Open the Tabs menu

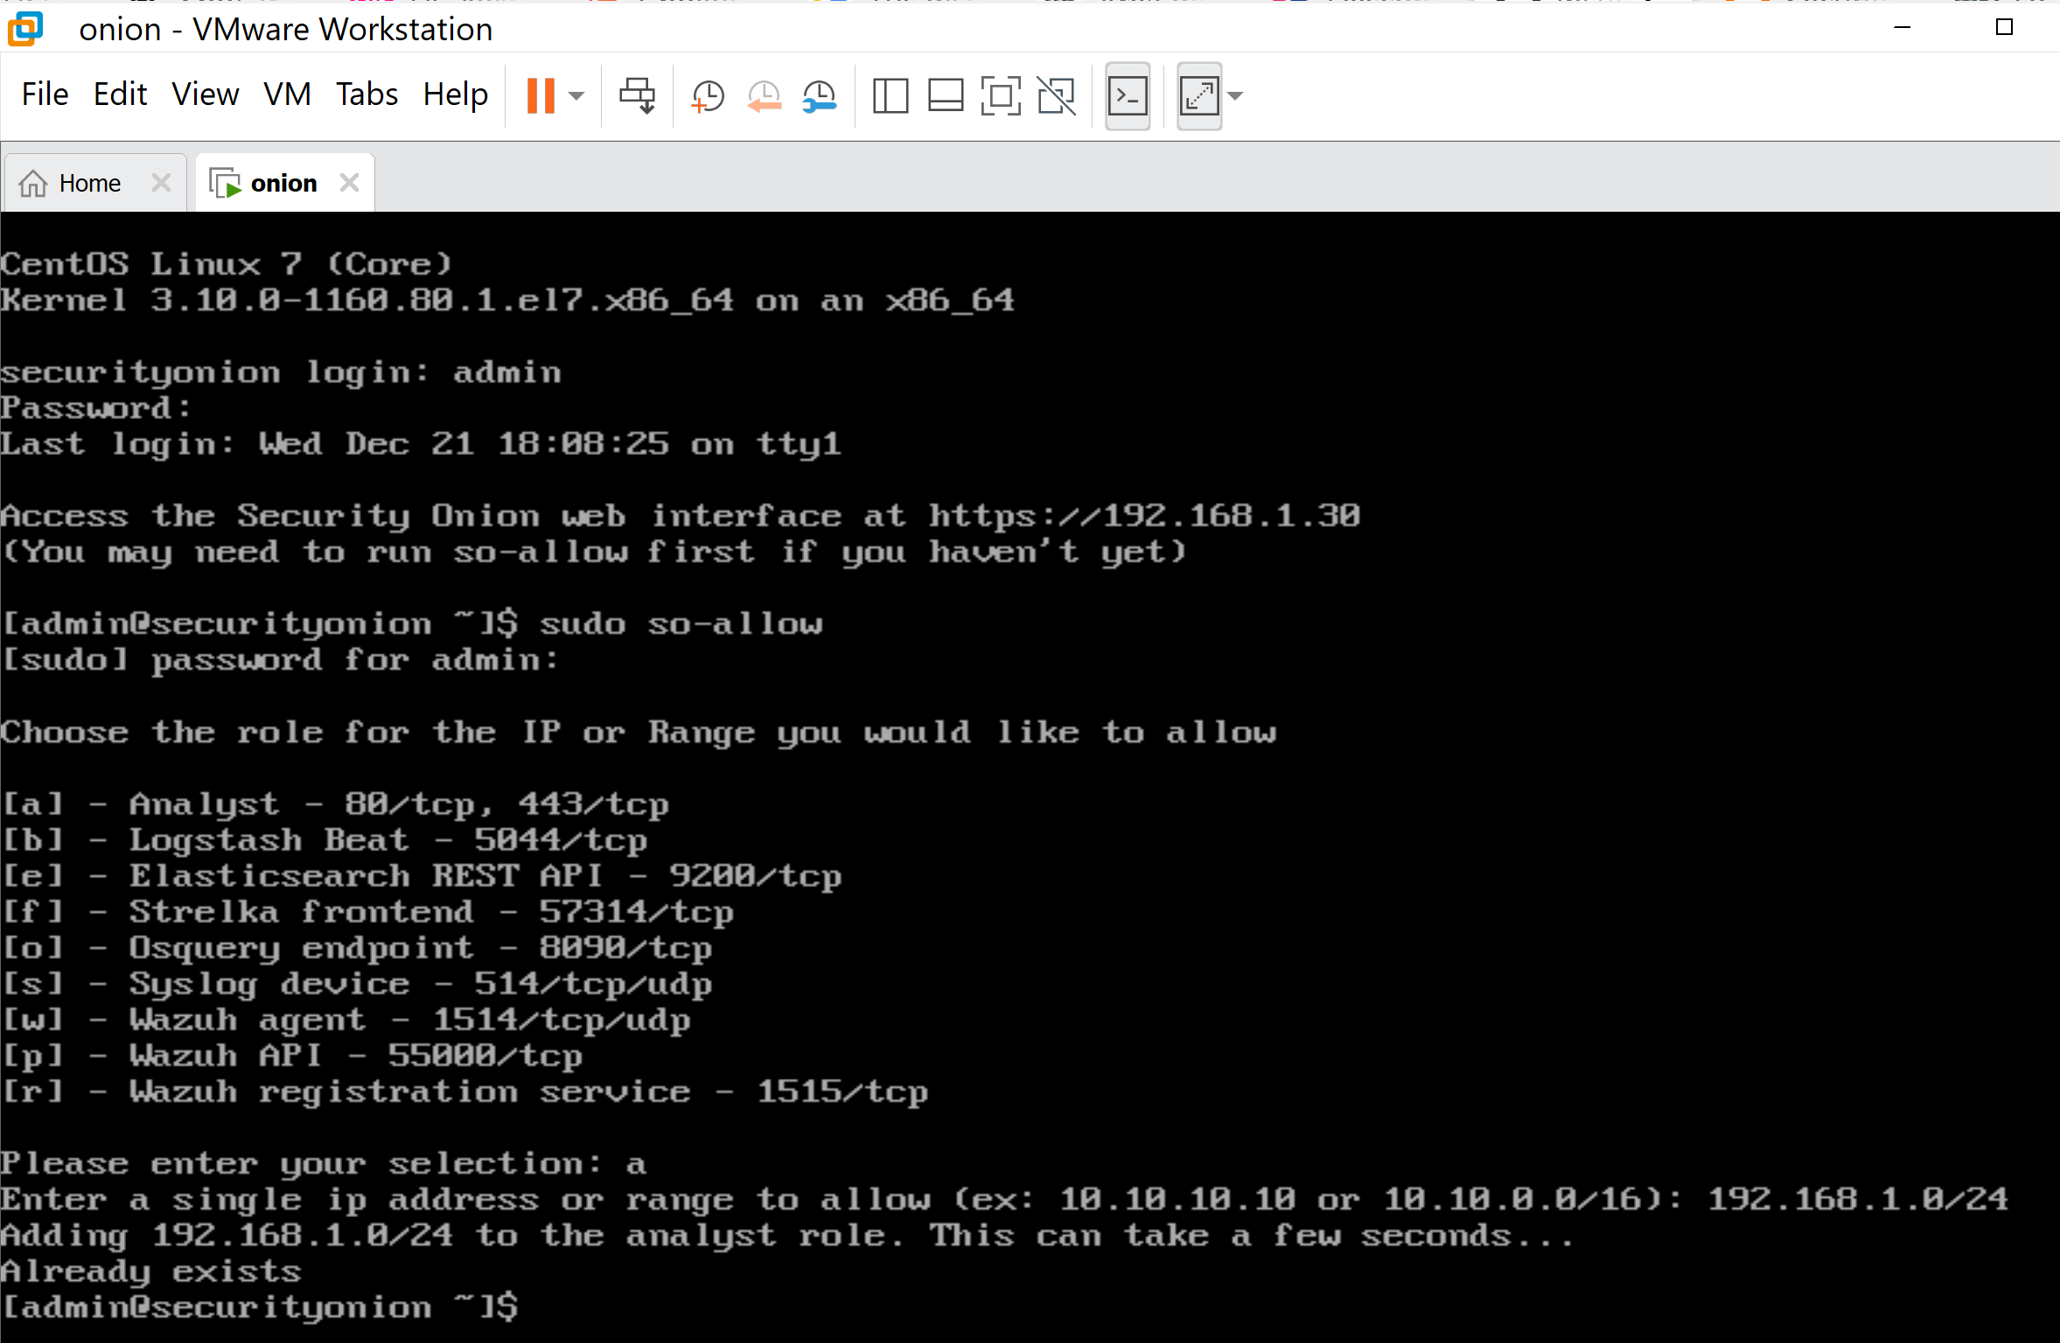[367, 94]
